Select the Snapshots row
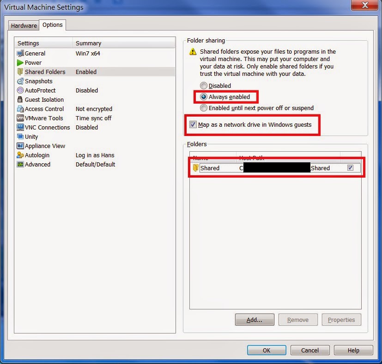 pos(95,81)
